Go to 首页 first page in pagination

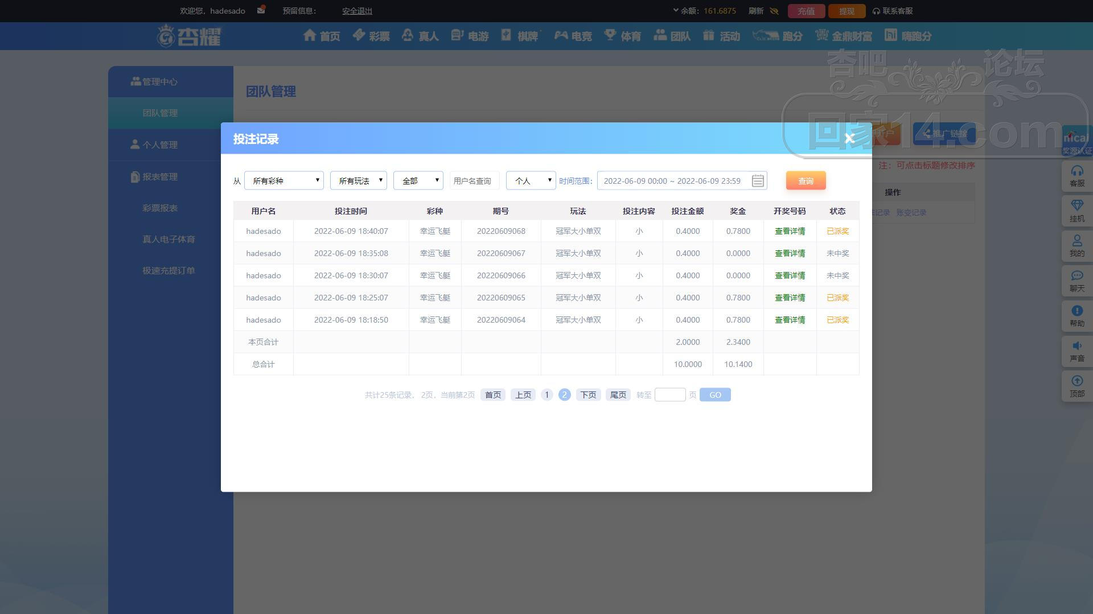pos(493,394)
